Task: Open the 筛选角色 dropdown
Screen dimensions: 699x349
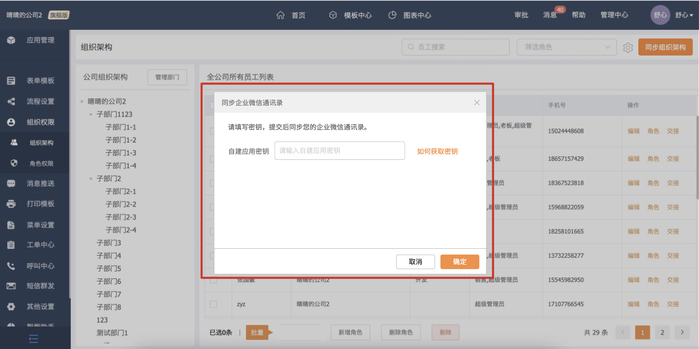Action: click(567, 47)
